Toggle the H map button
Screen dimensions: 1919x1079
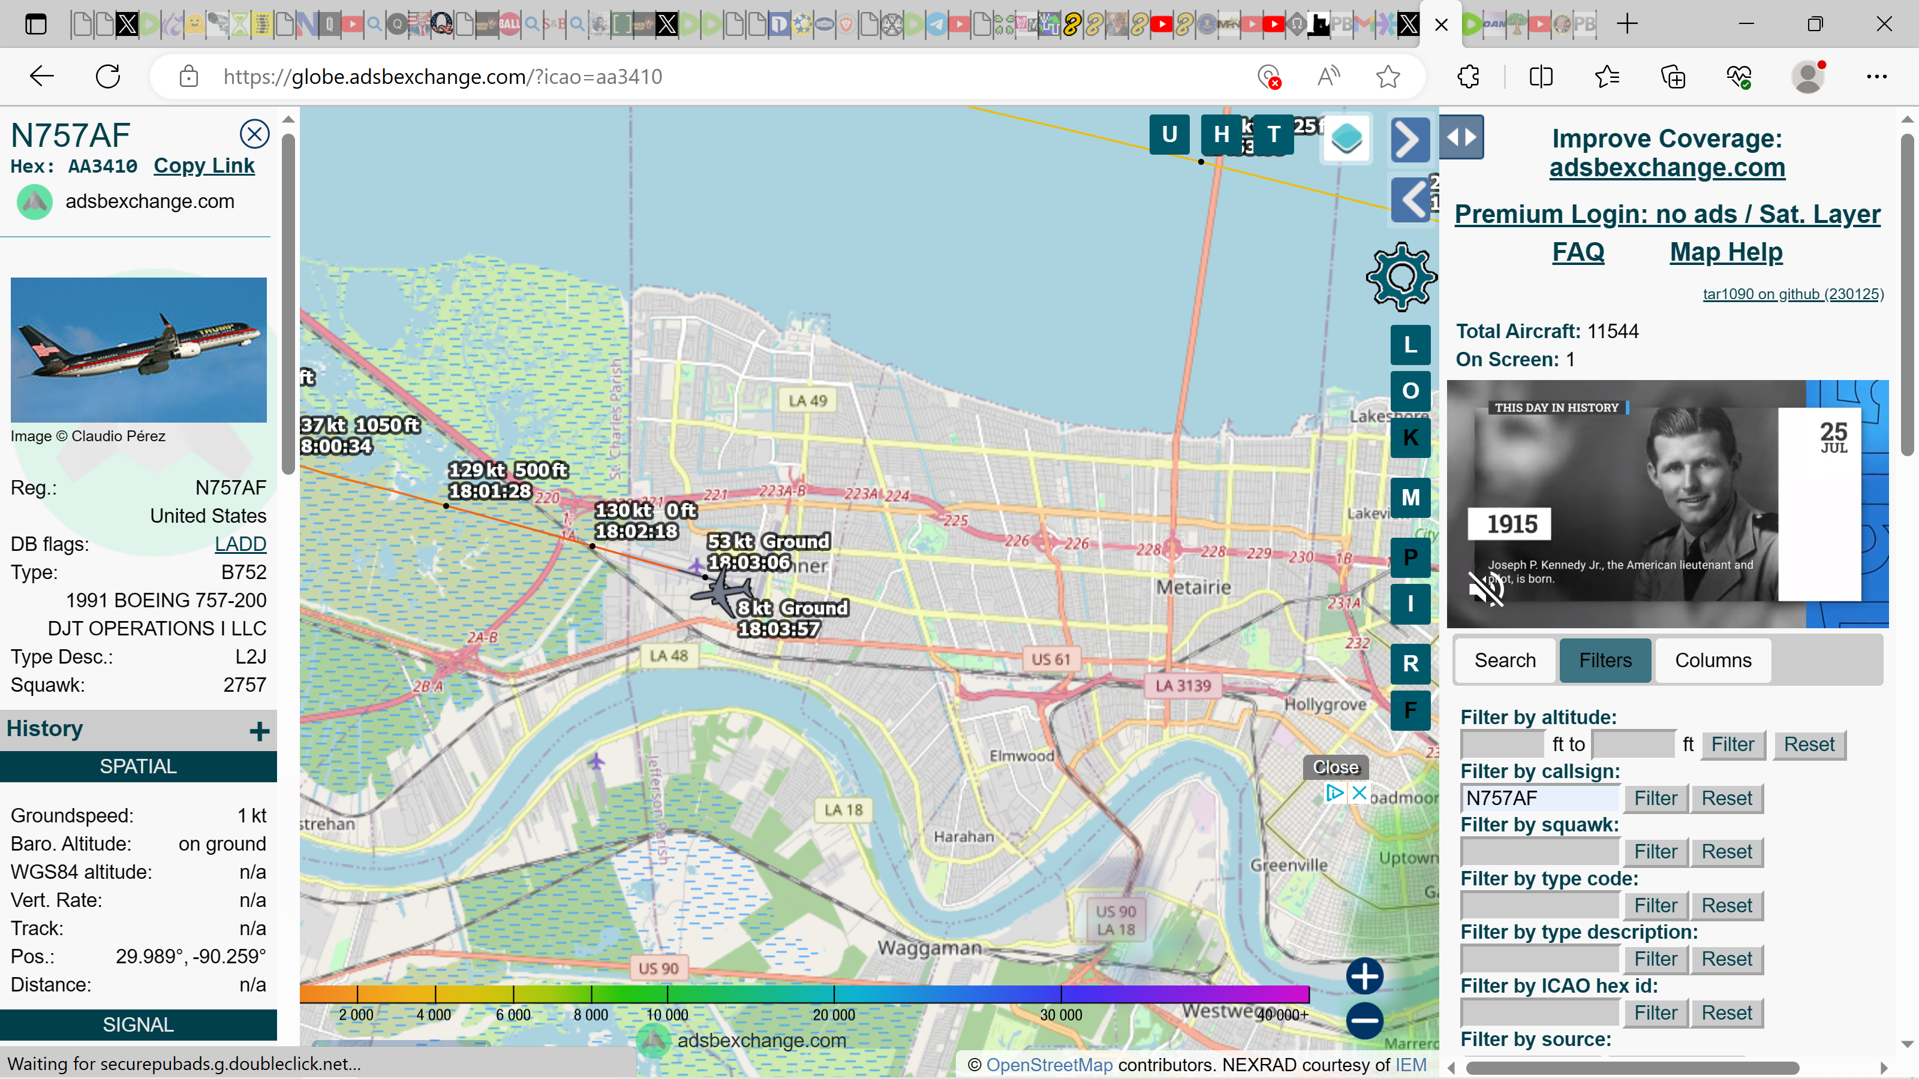1221,134
